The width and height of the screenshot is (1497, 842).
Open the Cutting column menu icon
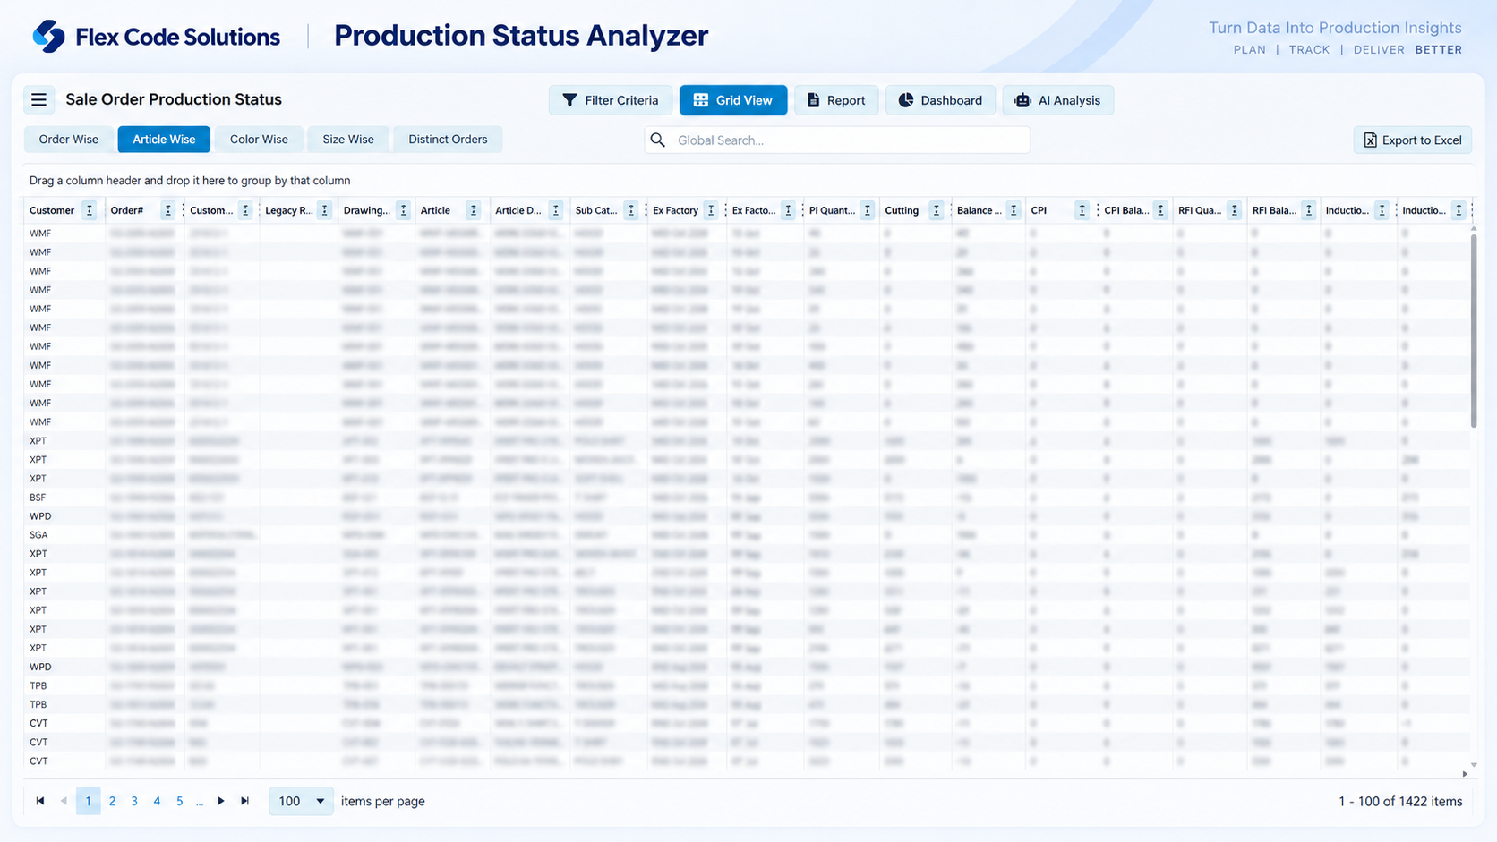point(937,210)
